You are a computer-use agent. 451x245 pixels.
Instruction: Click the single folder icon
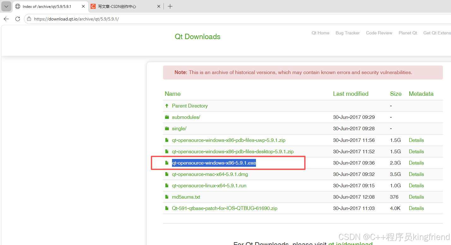pyautogui.click(x=167, y=129)
